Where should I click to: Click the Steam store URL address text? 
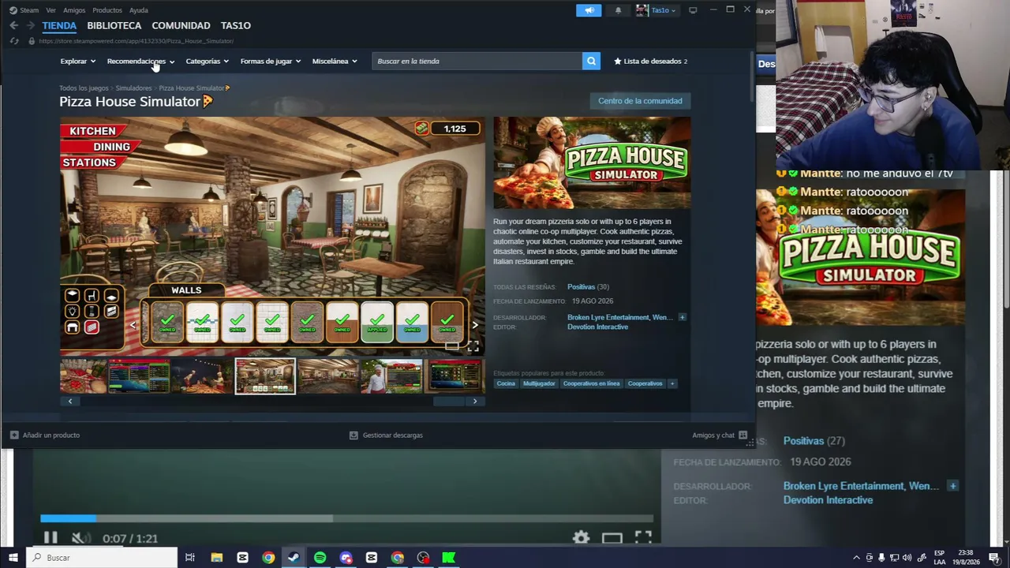click(136, 41)
